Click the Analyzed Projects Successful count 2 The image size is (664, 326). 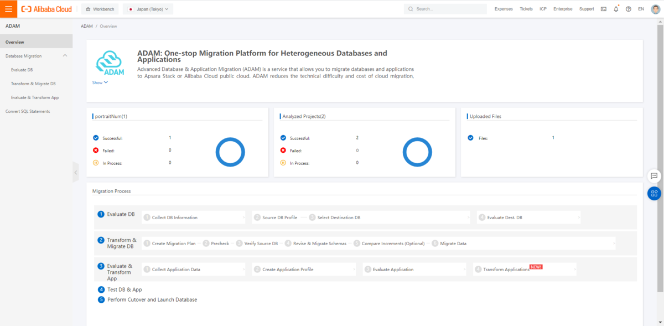tap(357, 137)
